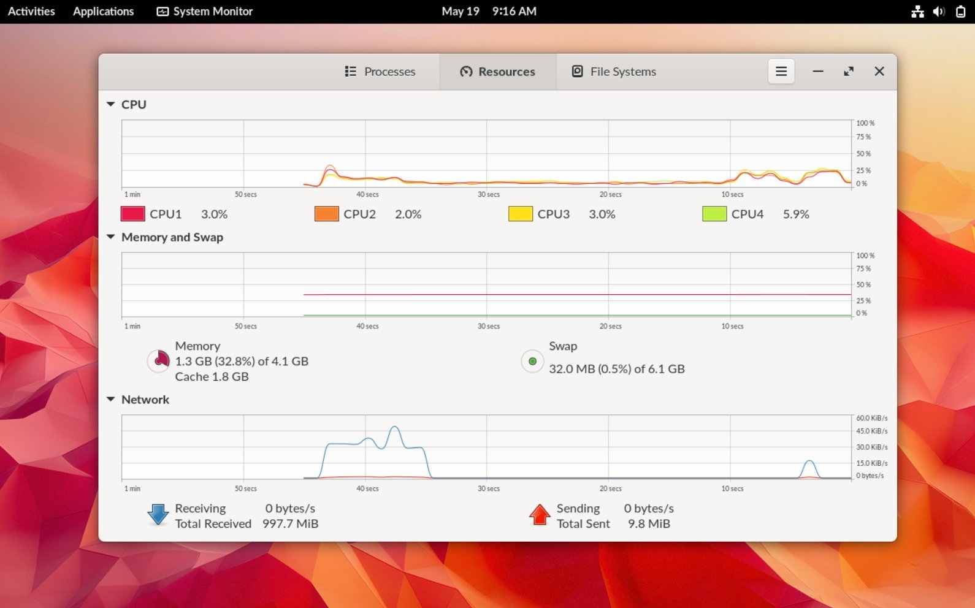The width and height of the screenshot is (975, 608).
Task: Collapse the Network section
Action: pos(111,400)
